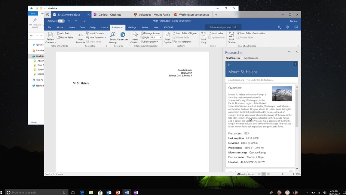Open version history clock icon in ribbon
This screenshot has width=346, height=195.
tap(287, 27)
